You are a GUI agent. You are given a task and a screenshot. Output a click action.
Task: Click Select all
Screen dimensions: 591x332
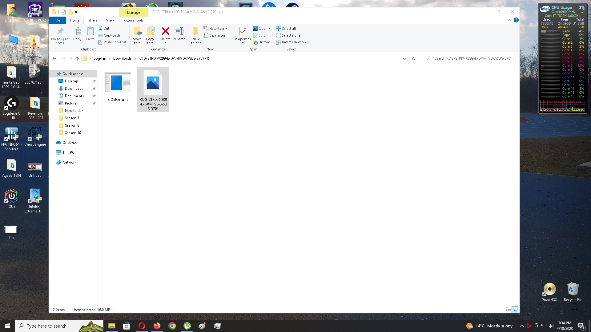click(x=286, y=29)
